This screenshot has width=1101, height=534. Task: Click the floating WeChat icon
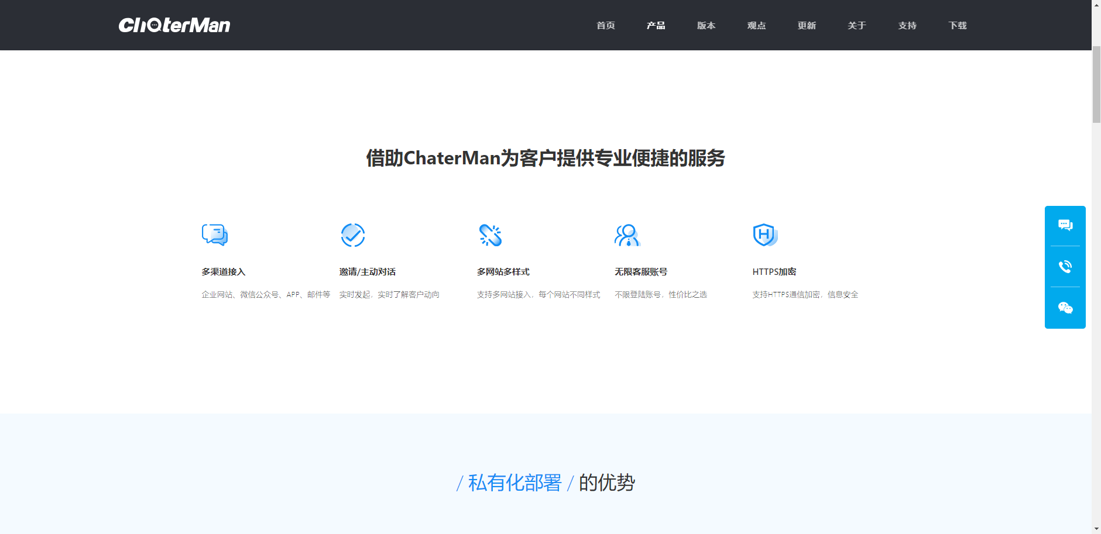(1065, 308)
